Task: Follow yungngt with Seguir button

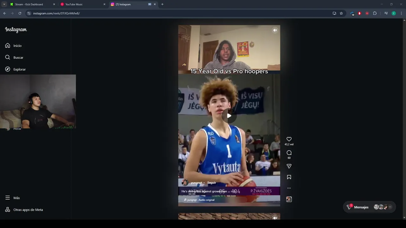Action: [x=212, y=183]
